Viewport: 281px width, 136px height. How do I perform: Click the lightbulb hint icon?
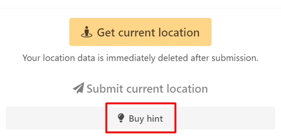click(x=121, y=118)
